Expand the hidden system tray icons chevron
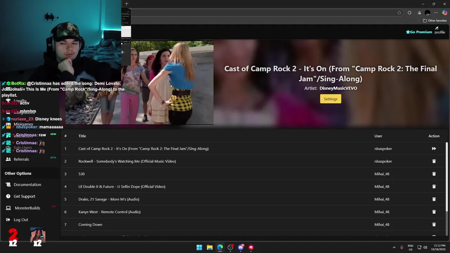 (394, 247)
